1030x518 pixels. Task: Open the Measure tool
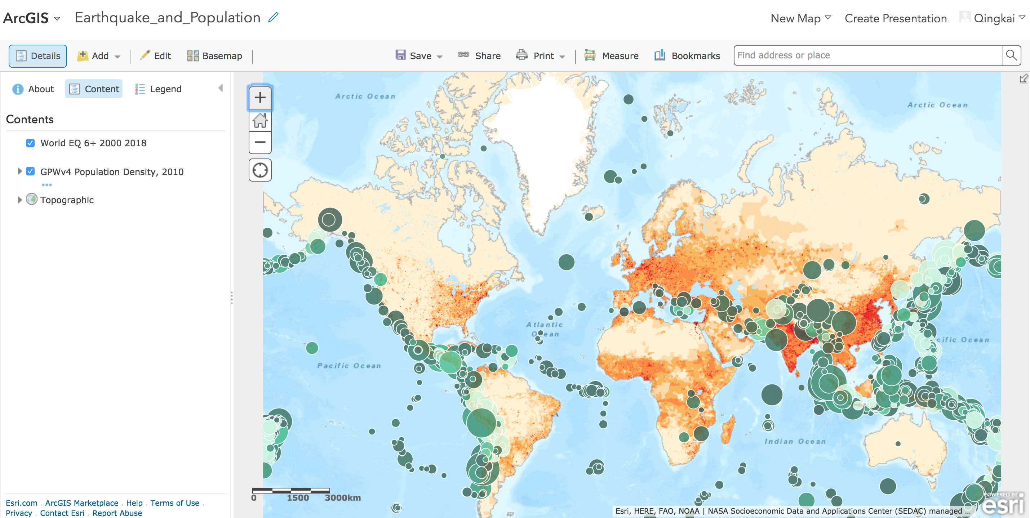point(611,55)
